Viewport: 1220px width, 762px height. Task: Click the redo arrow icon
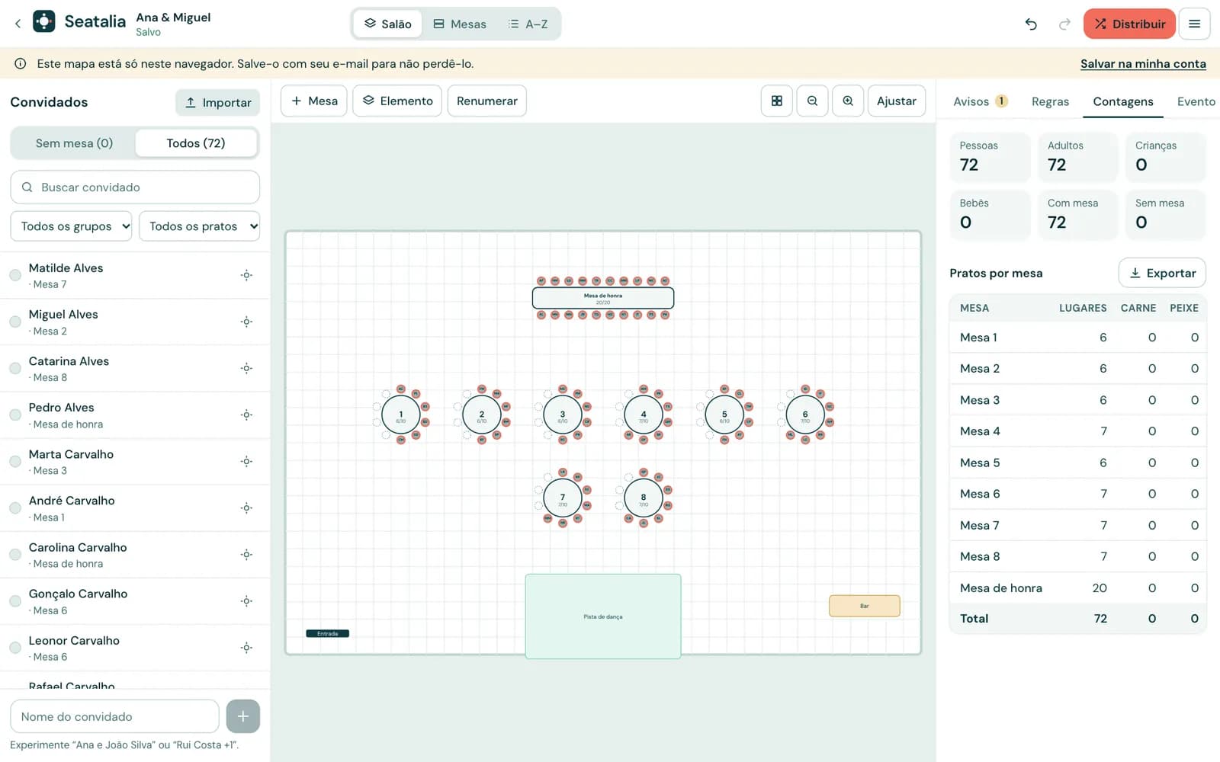pyautogui.click(x=1064, y=24)
